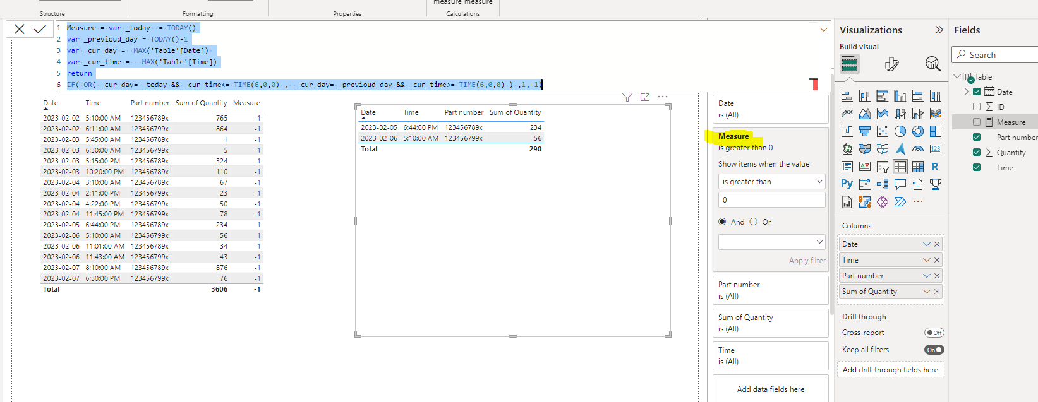Open the second filter condition dropdown
The width and height of the screenshot is (1038, 402).
[x=771, y=242]
